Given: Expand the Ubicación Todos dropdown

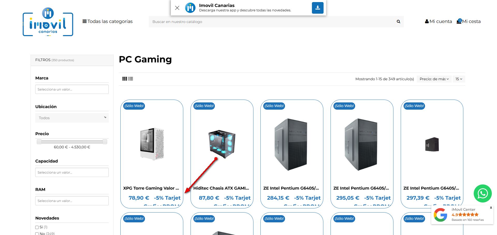Looking at the screenshot, I should point(72,118).
